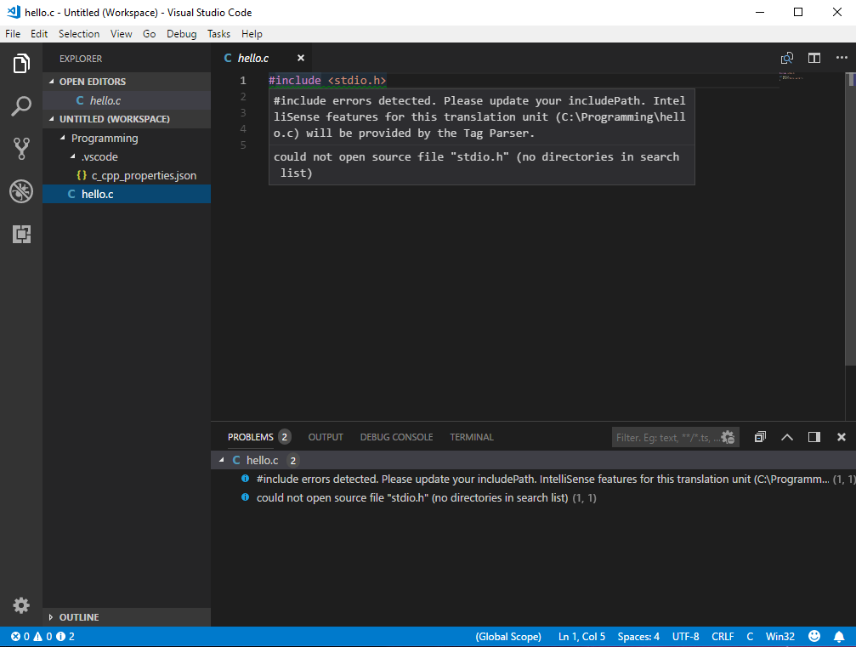Viewport: 856px width, 647px height.
Task: Open the Source Control view
Action: 21,149
